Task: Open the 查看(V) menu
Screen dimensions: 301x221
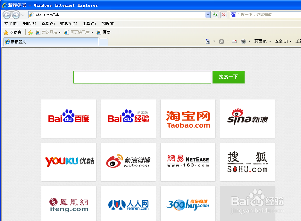Action: click(x=48, y=24)
